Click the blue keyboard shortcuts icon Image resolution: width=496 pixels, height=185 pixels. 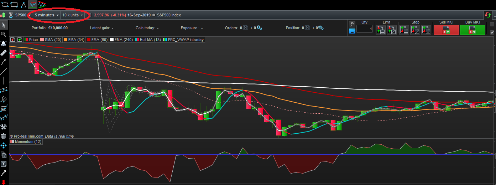click(352, 31)
